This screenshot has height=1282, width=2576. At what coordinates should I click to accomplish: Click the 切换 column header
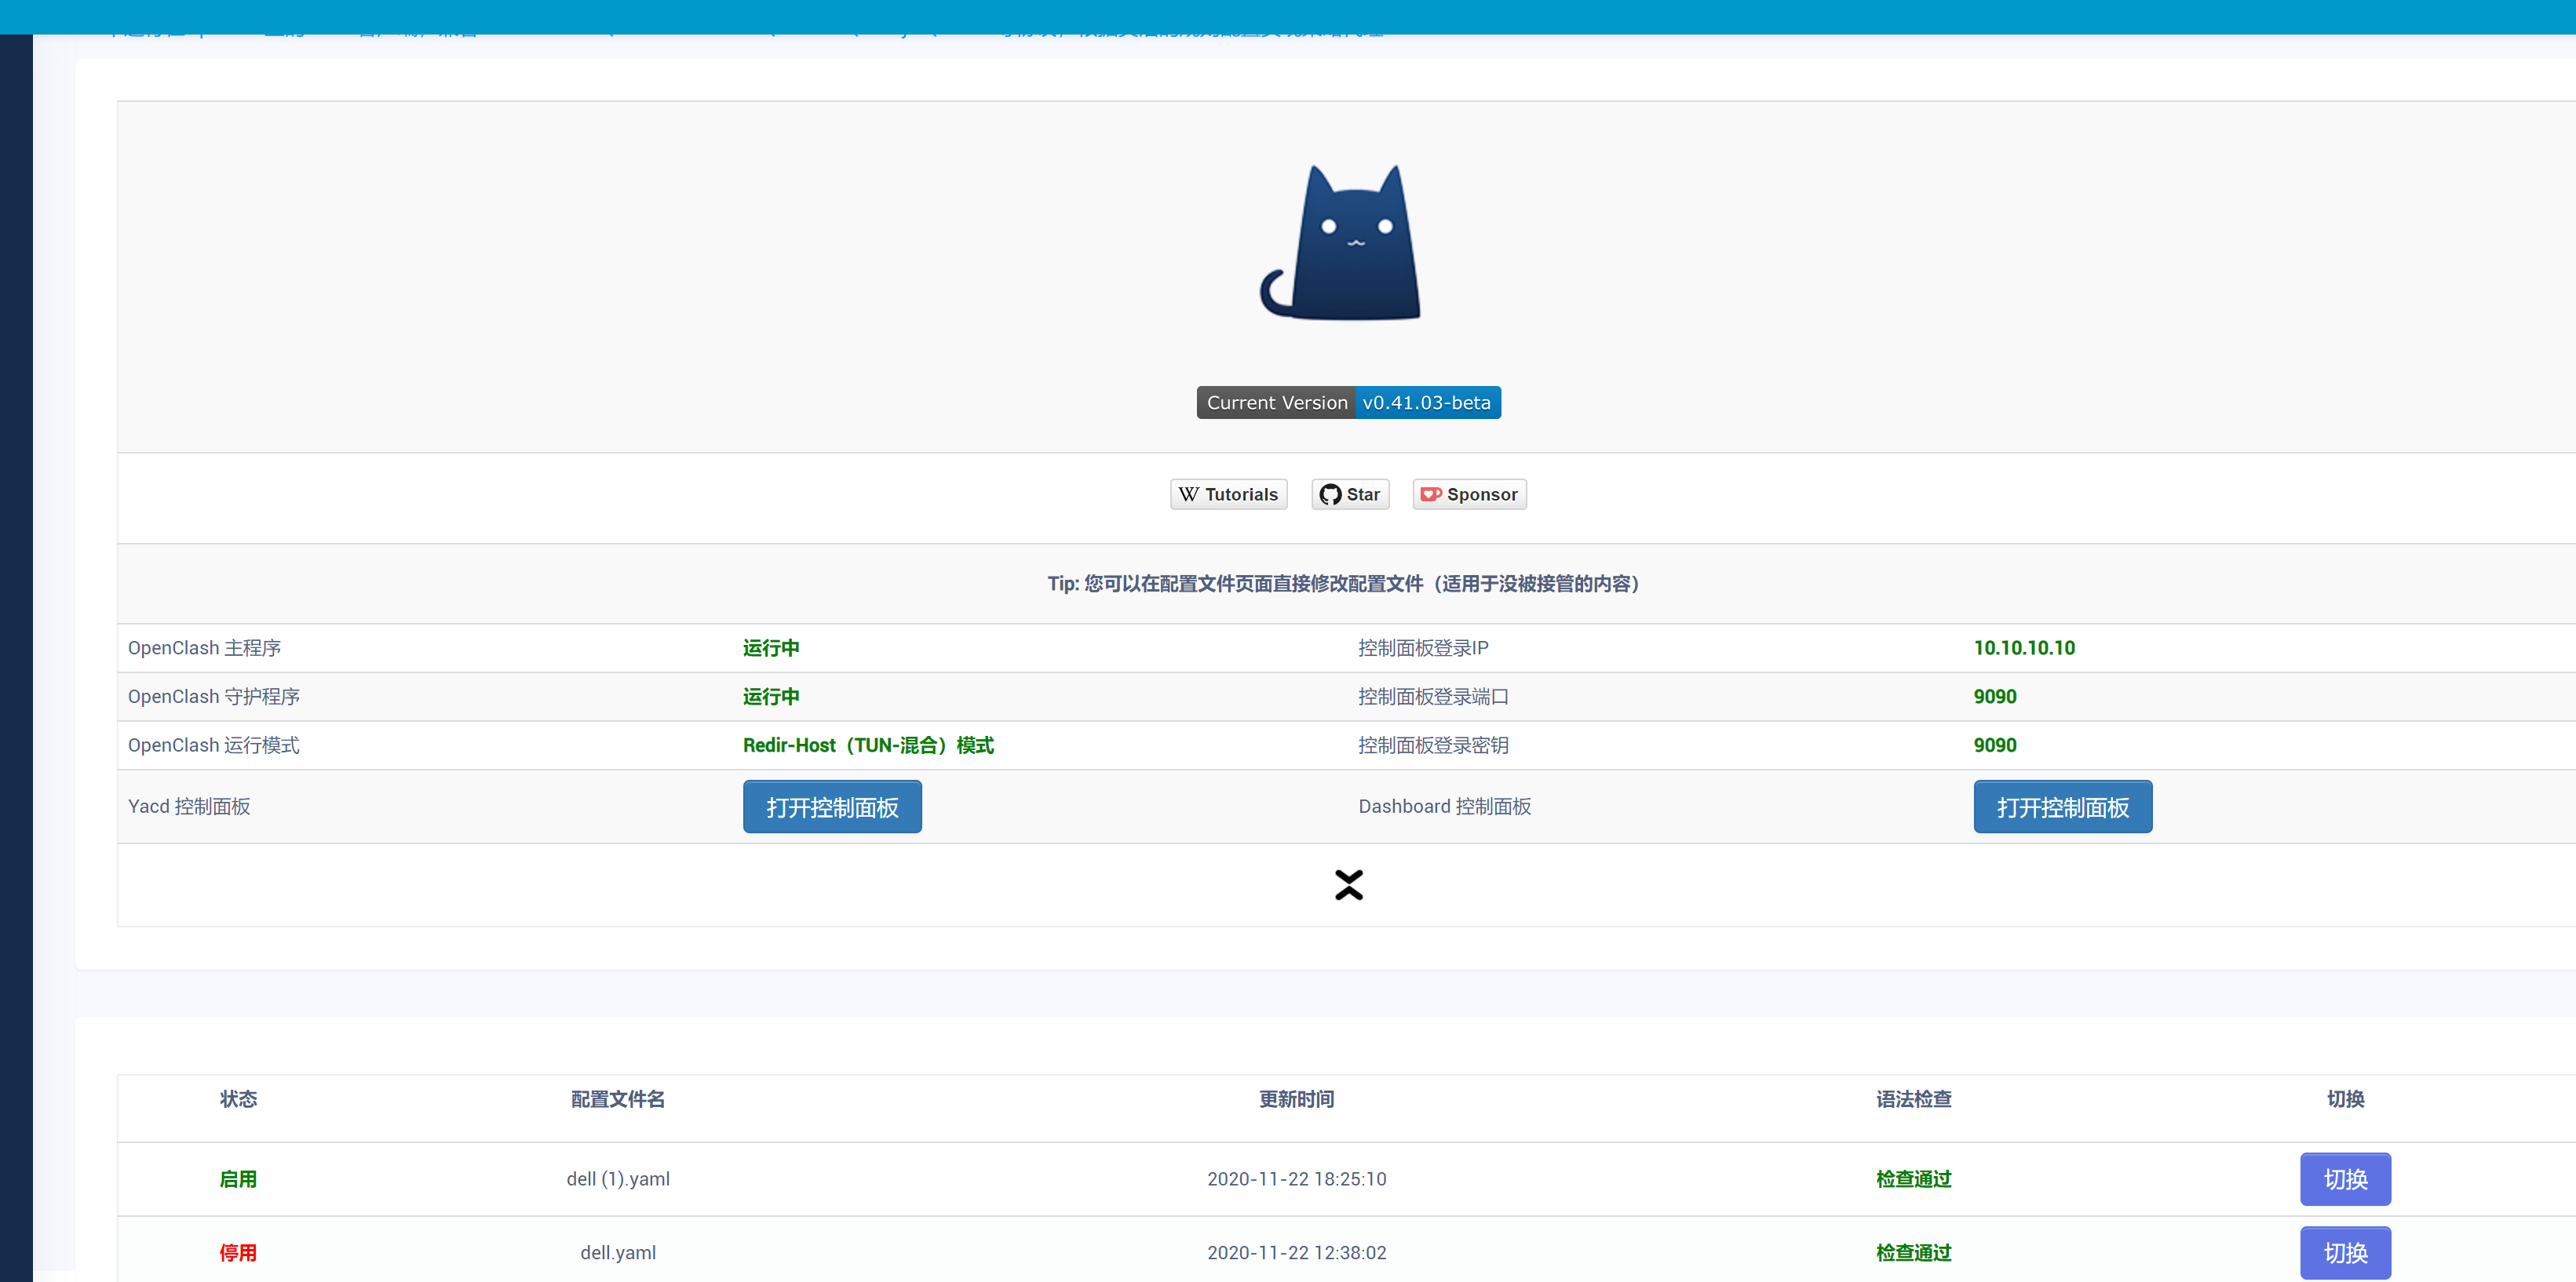point(2345,1099)
